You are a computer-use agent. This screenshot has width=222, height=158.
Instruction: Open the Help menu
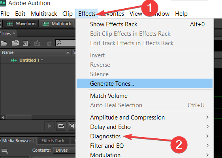181,14
